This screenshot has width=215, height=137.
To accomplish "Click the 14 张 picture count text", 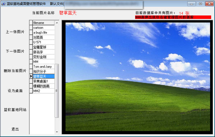I will (x=184, y=13).
